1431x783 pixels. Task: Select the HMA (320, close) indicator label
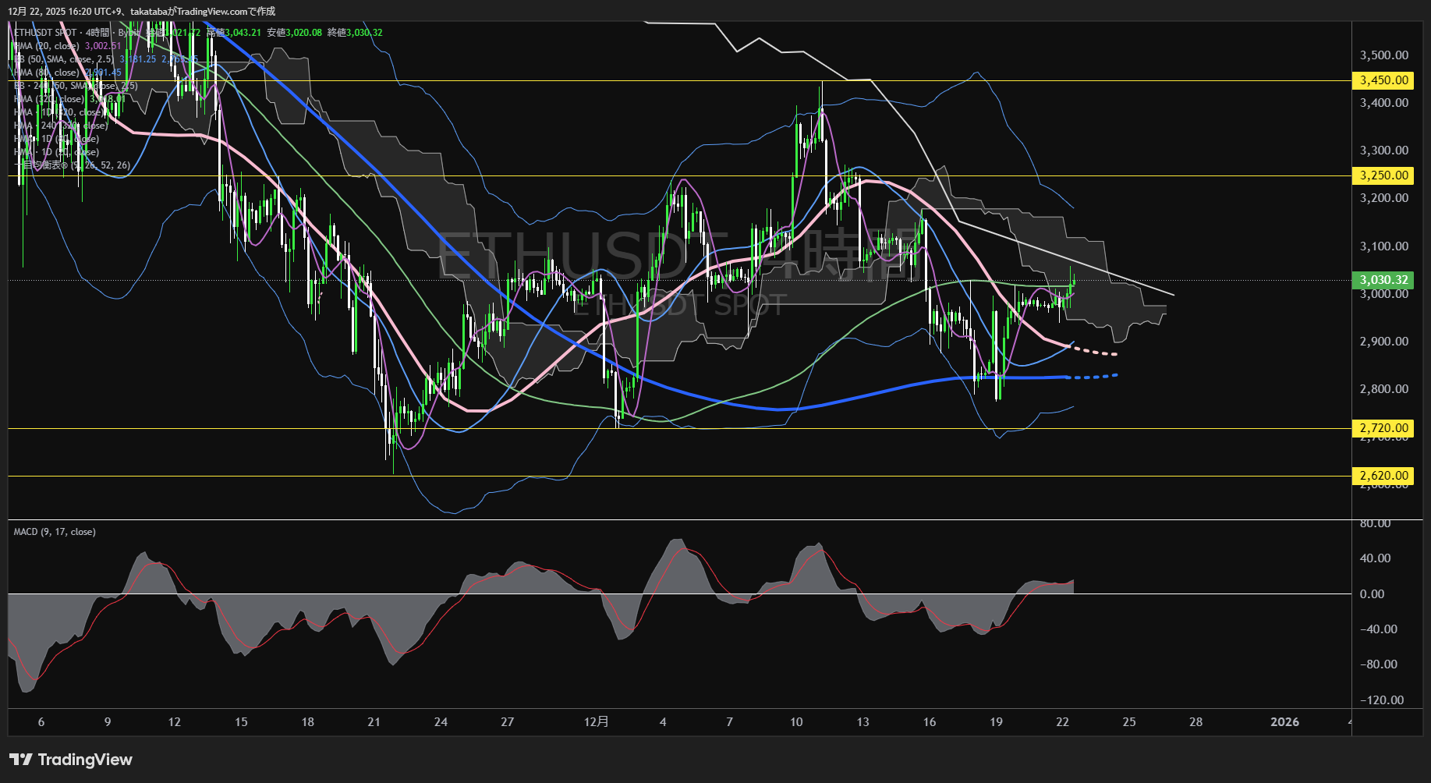48,99
